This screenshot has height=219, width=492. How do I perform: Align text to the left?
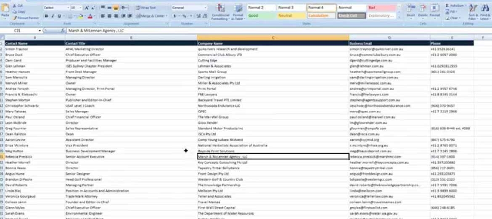[x=103, y=16]
